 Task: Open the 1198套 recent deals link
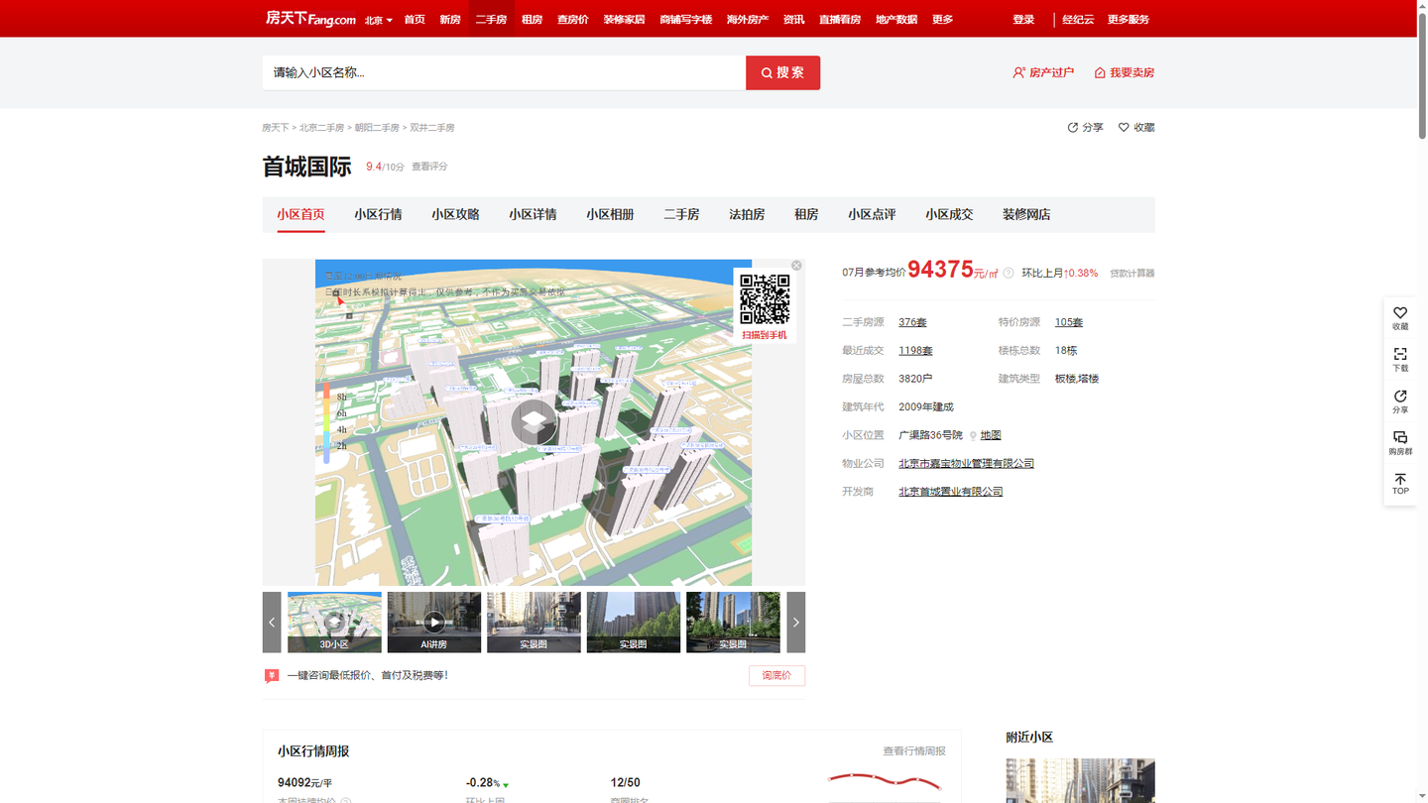pyautogui.click(x=915, y=350)
